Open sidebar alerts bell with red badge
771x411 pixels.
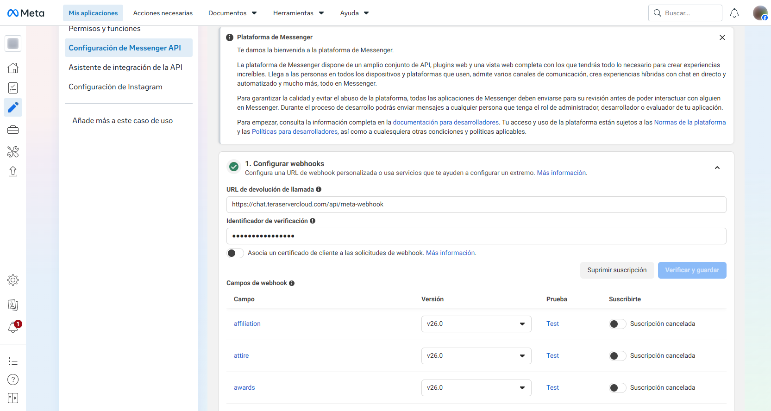[x=14, y=327]
